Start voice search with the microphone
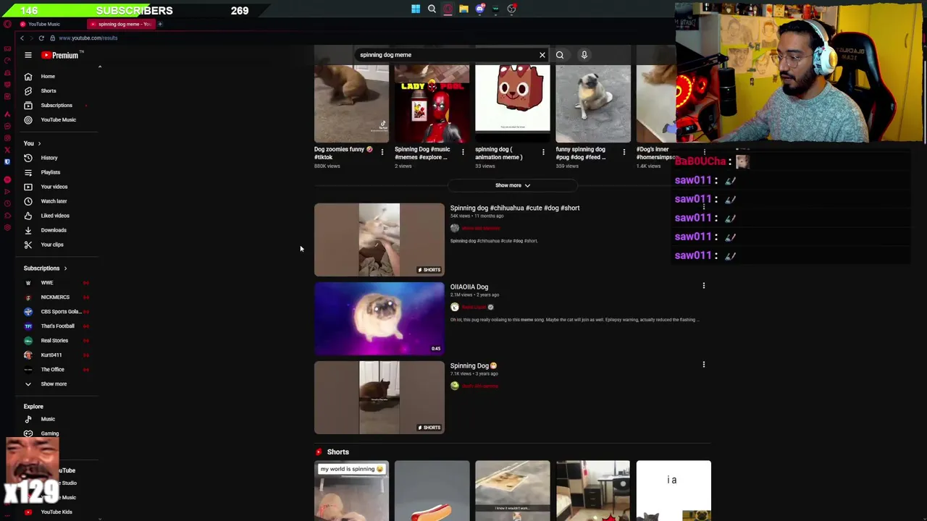The height and width of the screenshot is (521, 927). [x=584, y=55]
